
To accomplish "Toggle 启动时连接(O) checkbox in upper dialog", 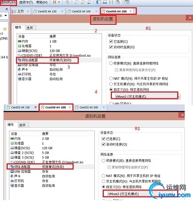I will 111,47.
